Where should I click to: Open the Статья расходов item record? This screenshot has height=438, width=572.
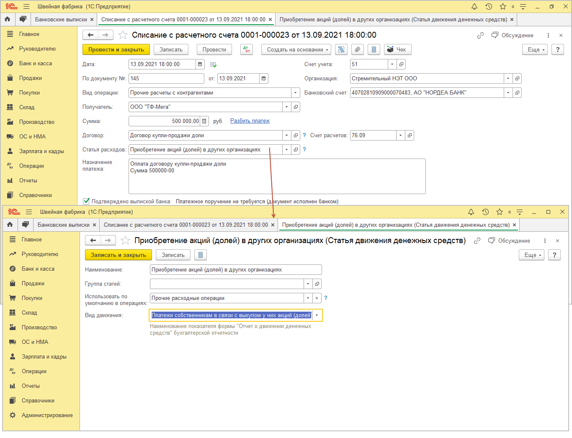pyautogui.click(x=296, y=150)
